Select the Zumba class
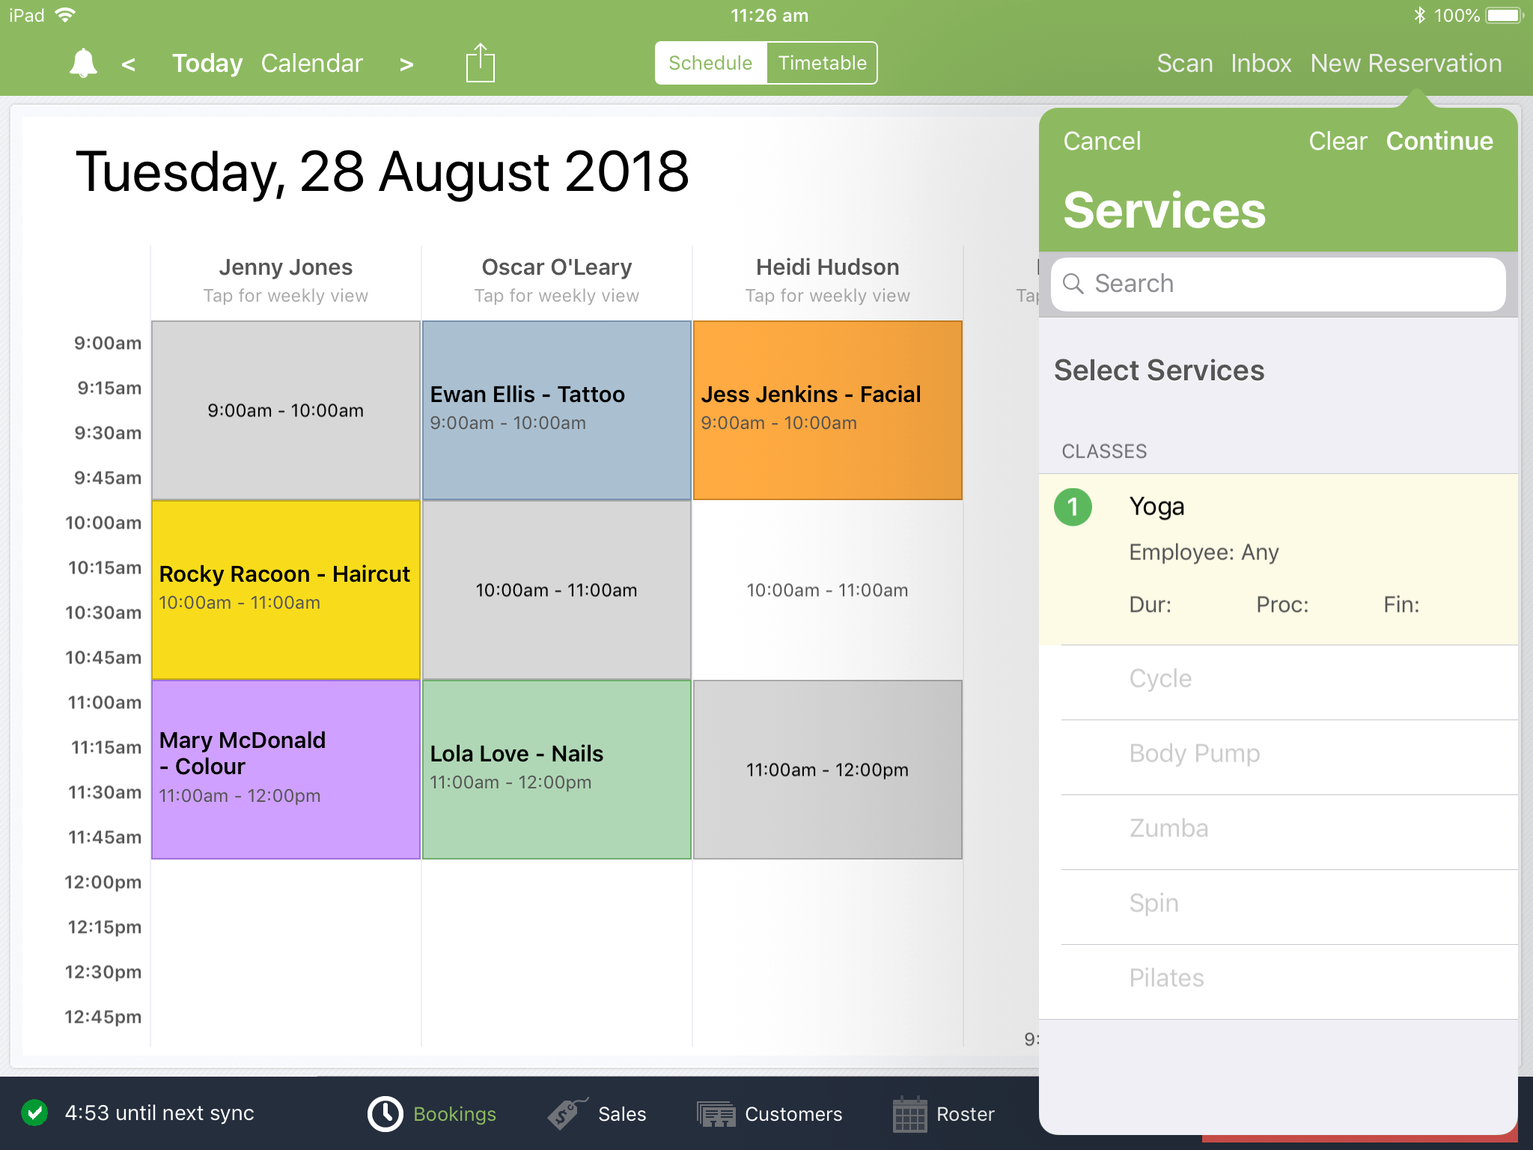Image resolution: width=1533 pixels, height=1150 pixels. click(x=1168, y=828)
